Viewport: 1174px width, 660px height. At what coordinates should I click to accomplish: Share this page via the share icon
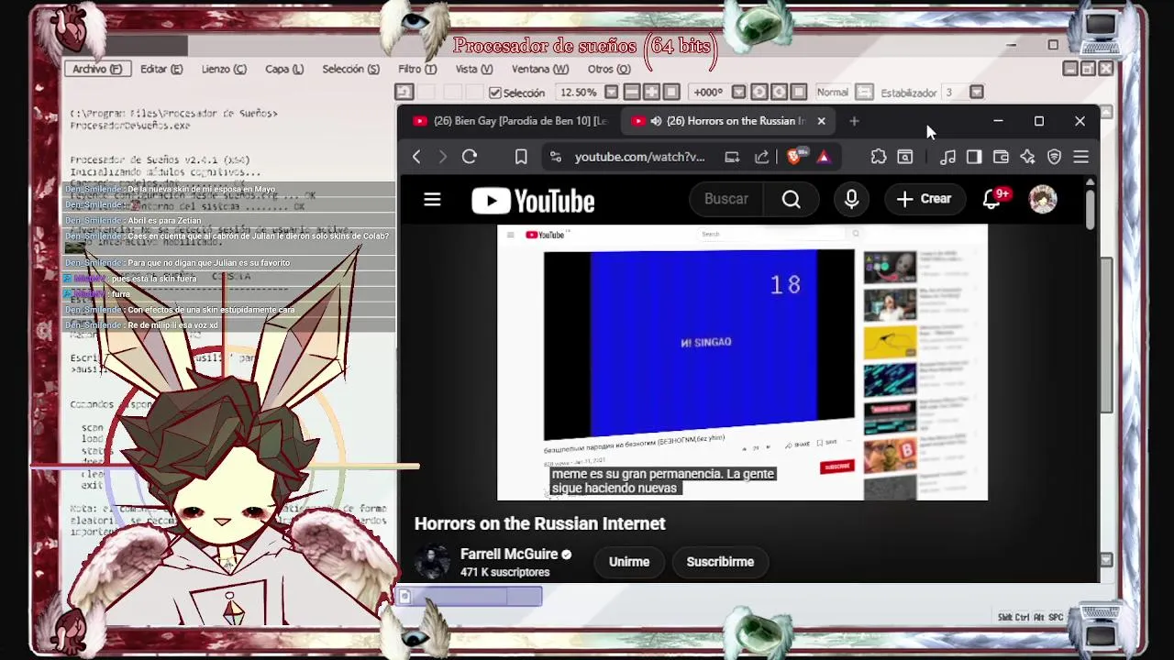tap(761, 157)
